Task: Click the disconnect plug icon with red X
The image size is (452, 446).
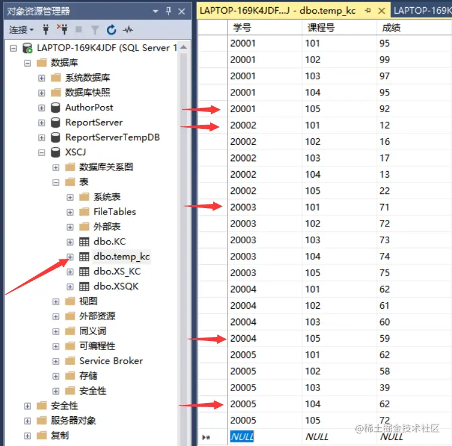Action: [62, 29]
